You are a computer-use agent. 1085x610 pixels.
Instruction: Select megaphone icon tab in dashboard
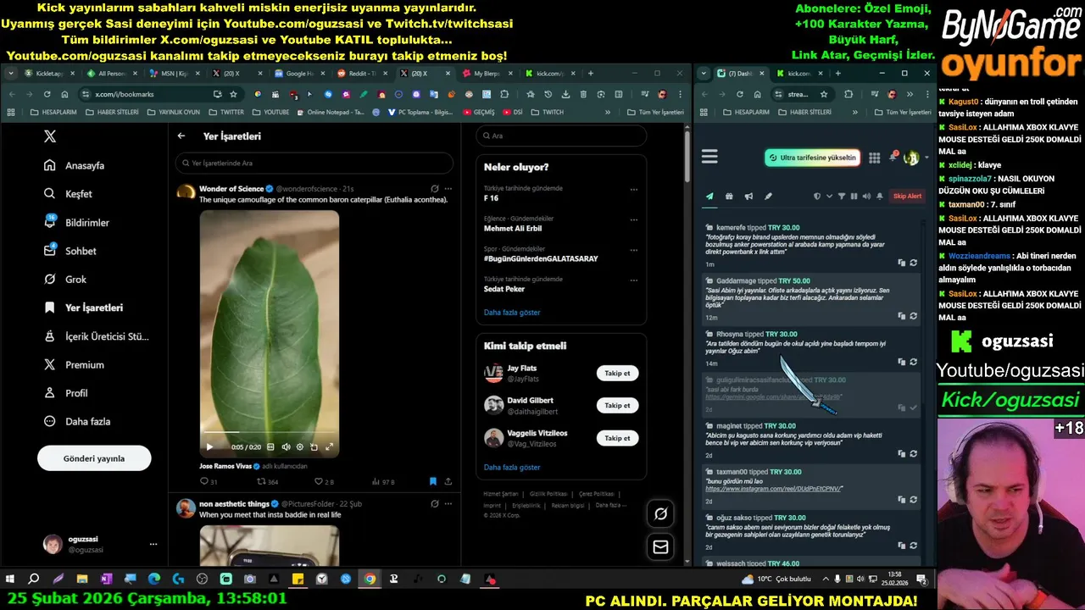[748, 197]
